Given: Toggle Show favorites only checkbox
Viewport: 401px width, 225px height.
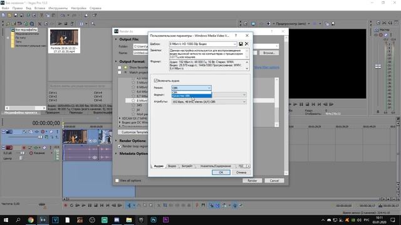Looking at the screenshot, I should (120, 67).
